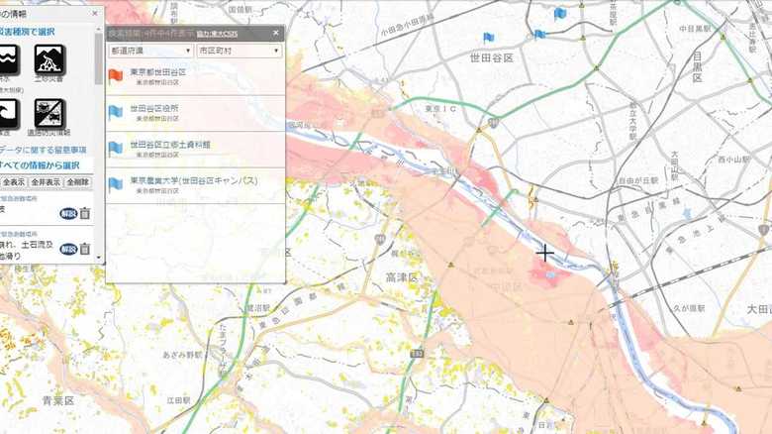
Task: Click the topmost blue flag on the map
Action: (560, 14)
